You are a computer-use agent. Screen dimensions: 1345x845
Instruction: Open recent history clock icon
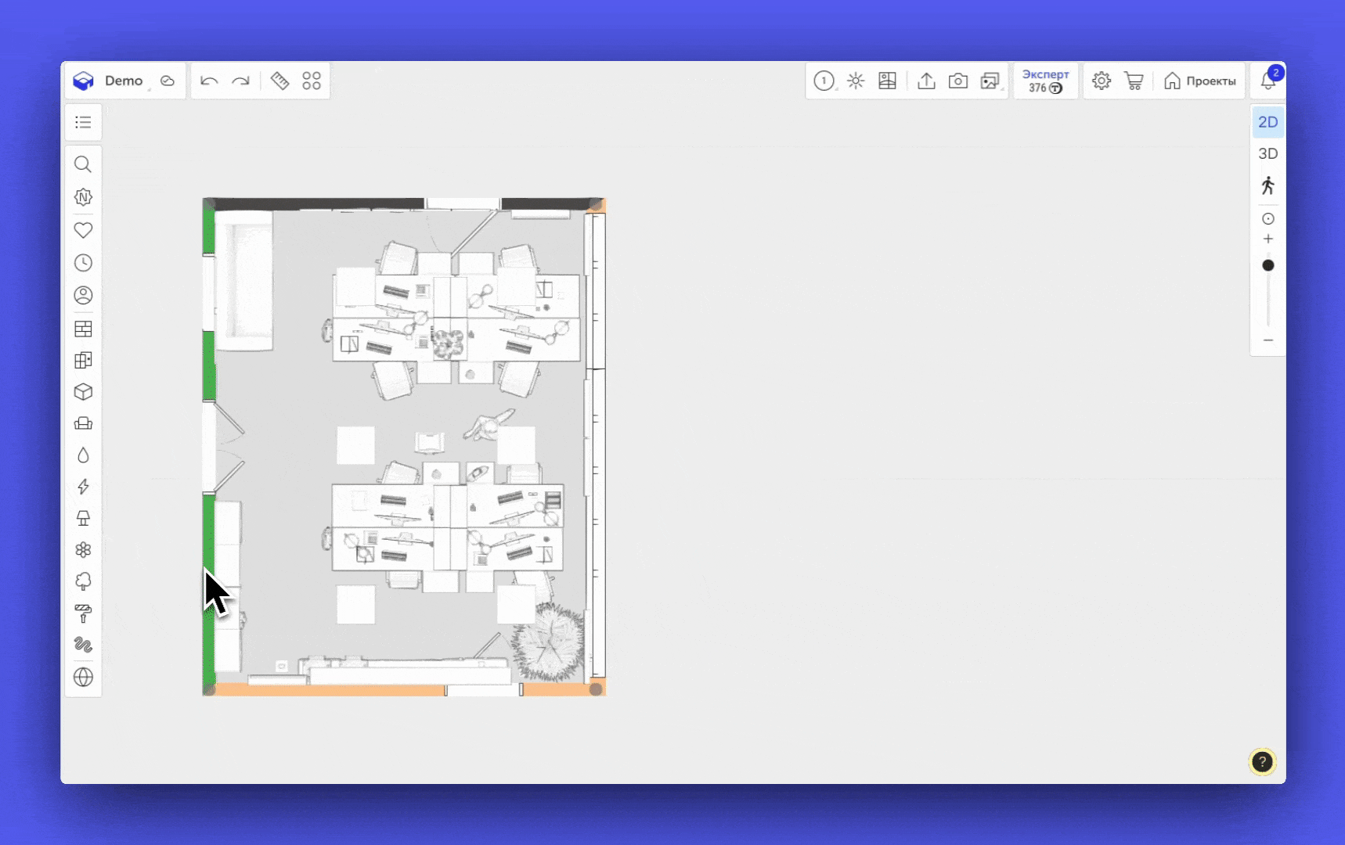(83, 263)
